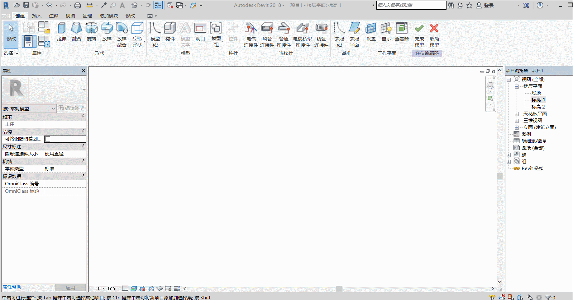Image resolution: width=573 pixels, height=300 pixels.
Task: Open 场地 floor plan view
Action: point(536,93)
